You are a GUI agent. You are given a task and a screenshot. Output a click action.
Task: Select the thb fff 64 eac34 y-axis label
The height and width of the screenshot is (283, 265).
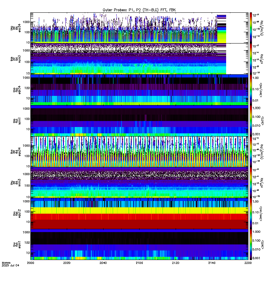click(16, 28)
